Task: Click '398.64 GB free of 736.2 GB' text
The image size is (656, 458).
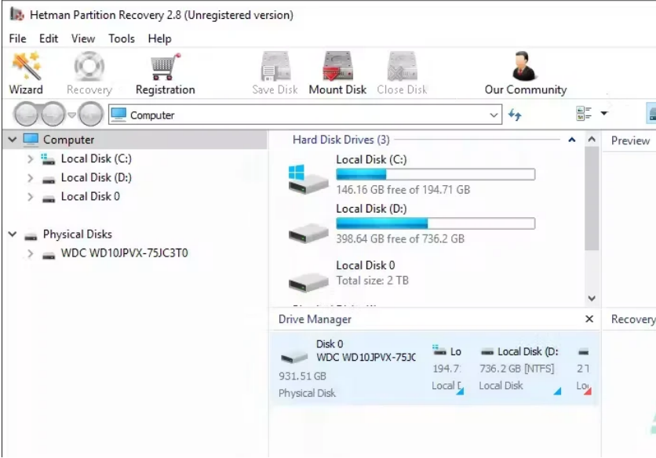Action: (x=400, y=239)
